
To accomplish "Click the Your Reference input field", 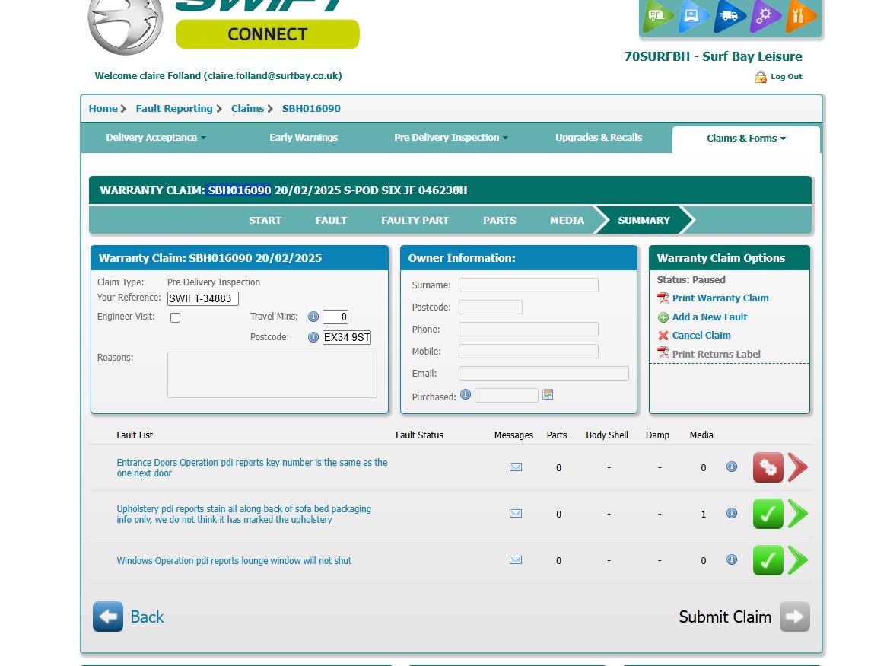I will click(x=203, y=298).
